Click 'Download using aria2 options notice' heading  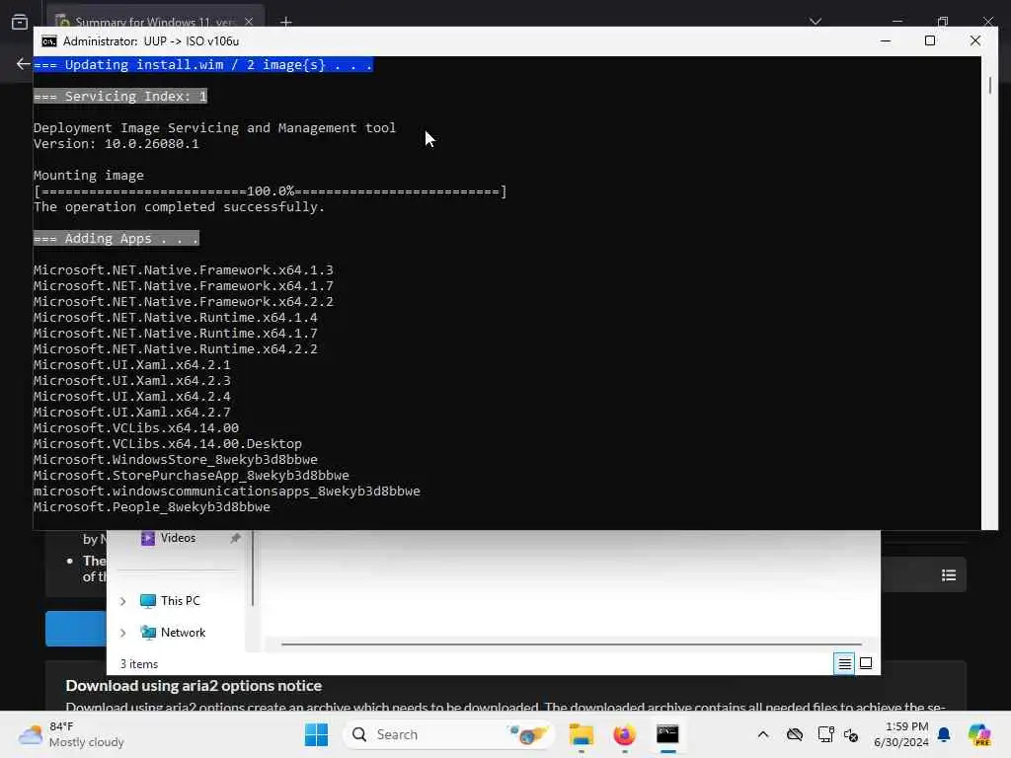pyautogui.click(x=194, y=686)
